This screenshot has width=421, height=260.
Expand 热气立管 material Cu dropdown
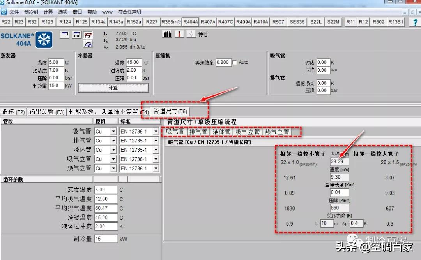pos(113,168)
